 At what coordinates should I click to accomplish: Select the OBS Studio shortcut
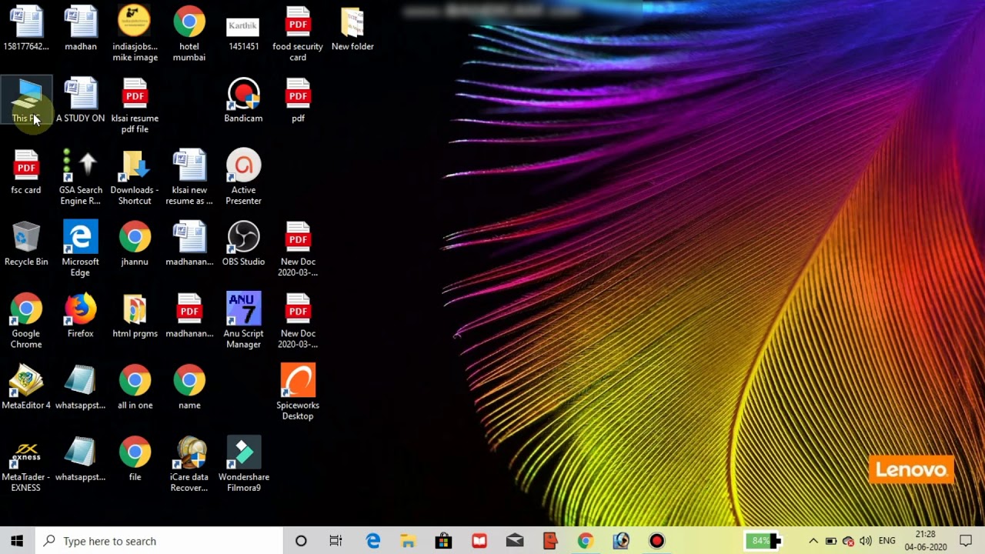point(243,244)
